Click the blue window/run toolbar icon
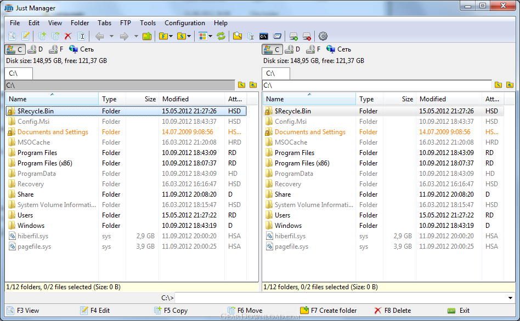This screenshot has height=321, width=520. pyautogui.click(x=277, y=36)
